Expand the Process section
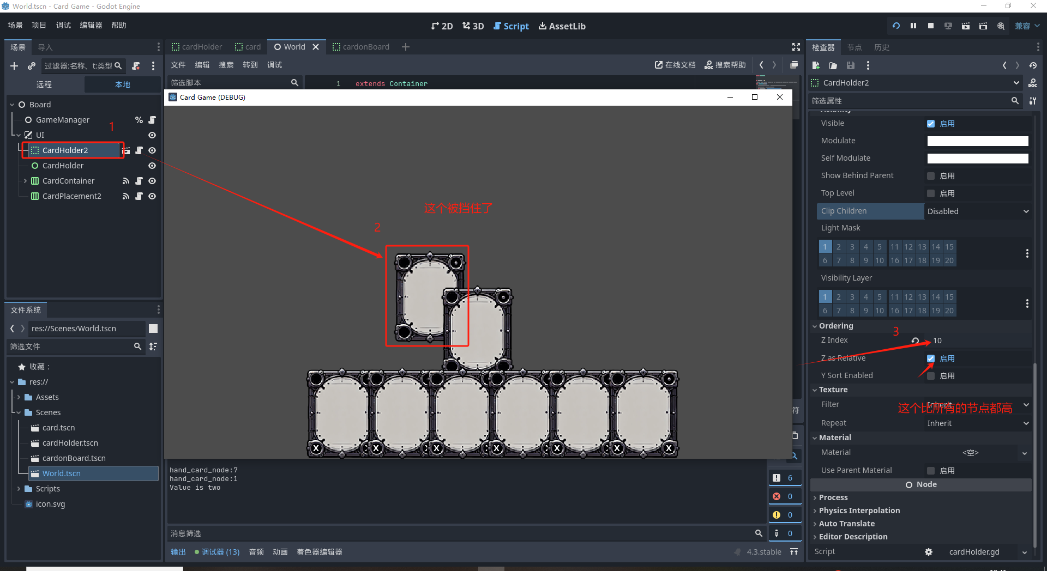Screen dimensions: 1047x571 (833, 497)
